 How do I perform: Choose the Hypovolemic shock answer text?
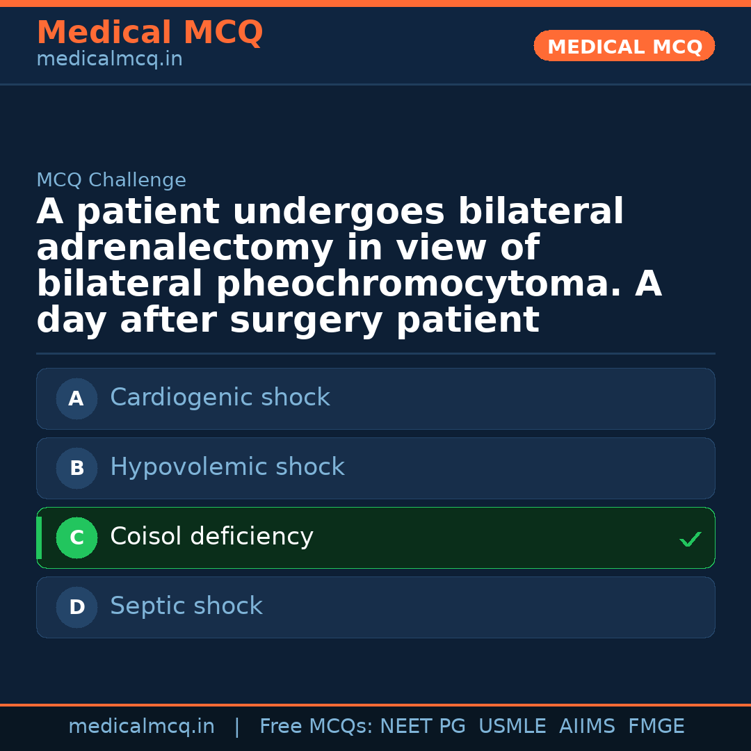click(227, 467)
